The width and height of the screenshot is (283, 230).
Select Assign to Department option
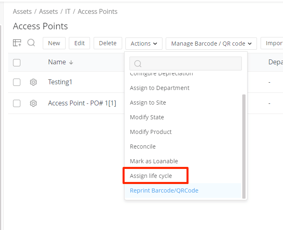coord(160,88)
